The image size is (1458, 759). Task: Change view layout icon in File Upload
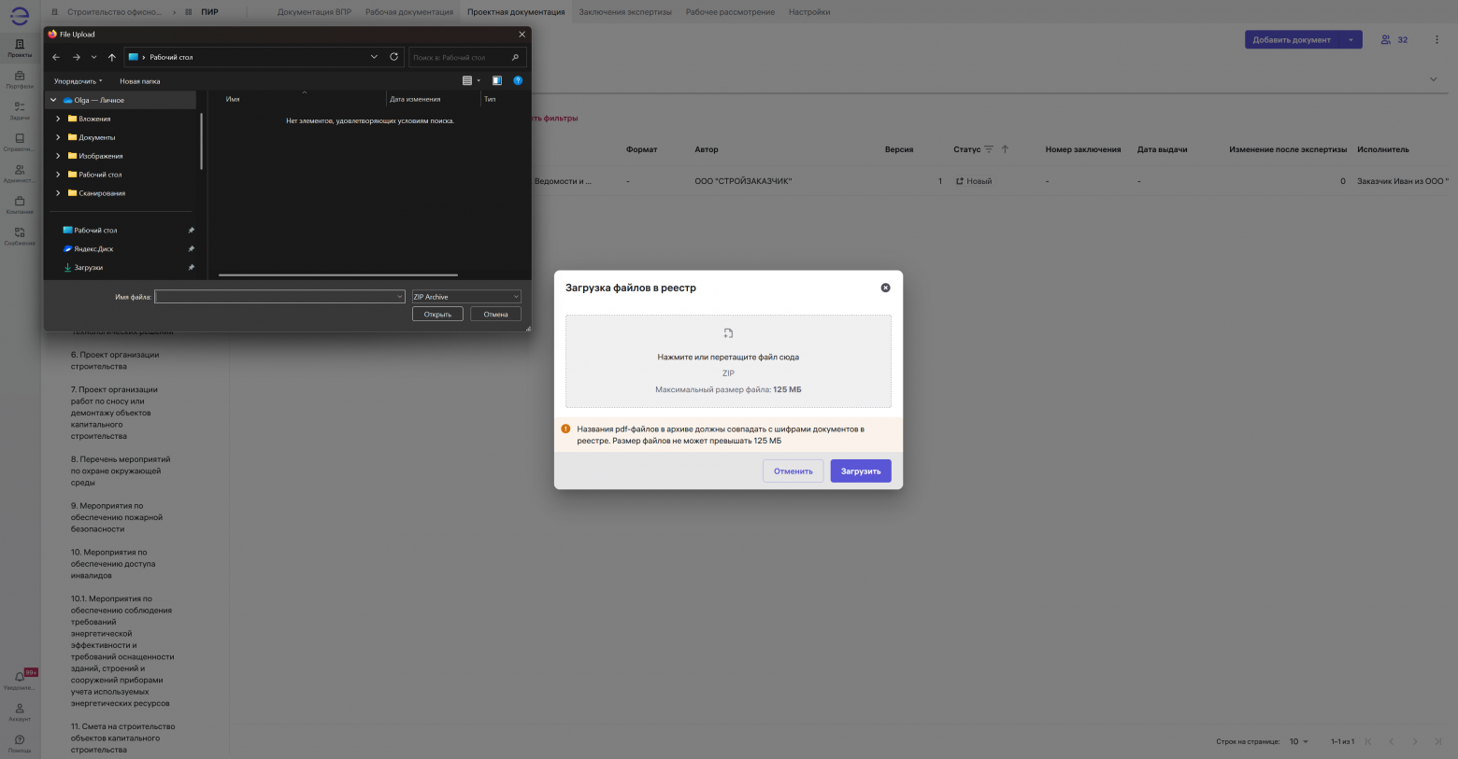[x=467, y=81]
